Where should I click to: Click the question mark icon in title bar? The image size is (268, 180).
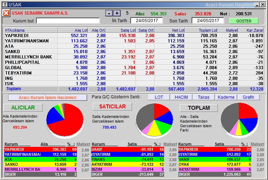5,5
